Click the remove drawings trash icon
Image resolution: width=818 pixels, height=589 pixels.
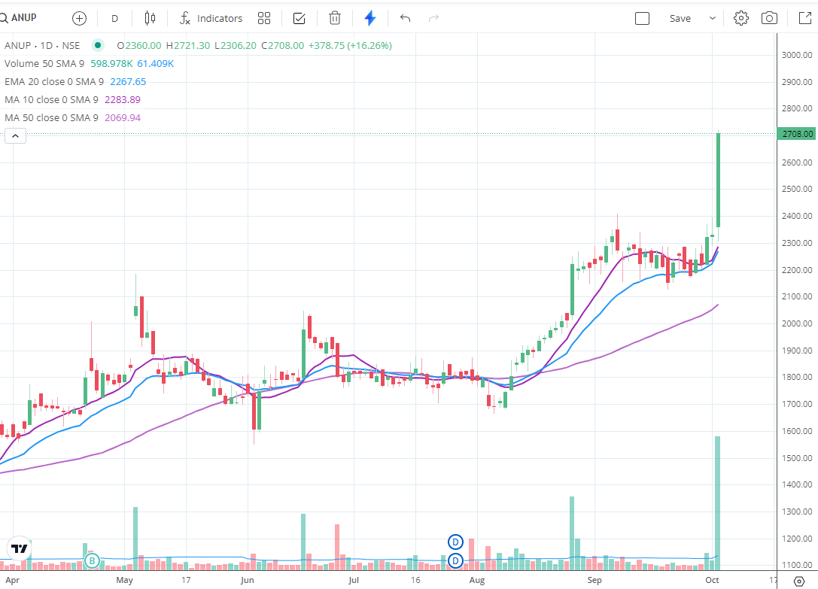pos(334,17)
